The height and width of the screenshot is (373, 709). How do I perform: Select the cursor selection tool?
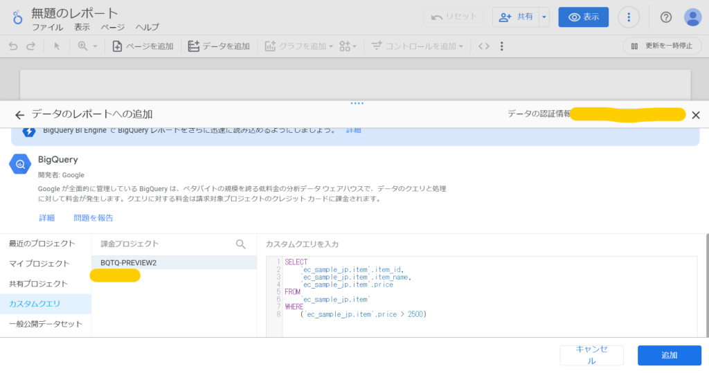(57, 46)
